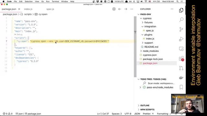
Task: Collapse the plugins folder
Action: coord(142,35)
